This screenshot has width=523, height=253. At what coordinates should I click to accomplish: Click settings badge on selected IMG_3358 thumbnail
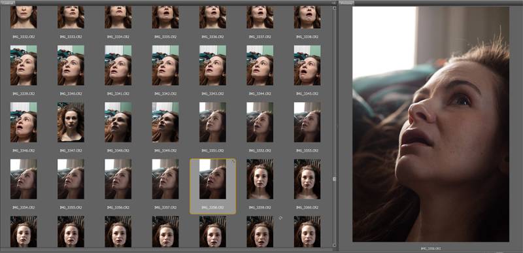point(233,161)
